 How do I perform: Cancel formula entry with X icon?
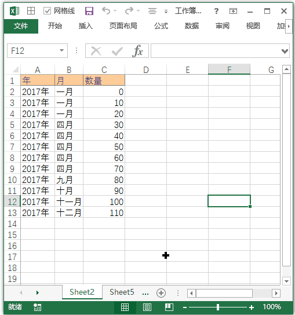(x=96, y=51)
